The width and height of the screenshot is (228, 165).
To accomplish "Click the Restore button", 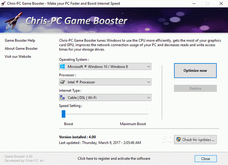I will tap(195, 88).
